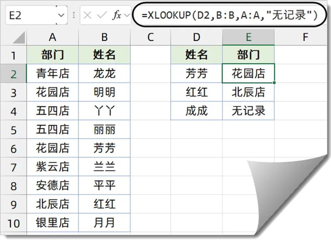This screenshot has width=331, height=243.
Task: Click cell B1 header '姓名'
Action: tap(104, 55)
